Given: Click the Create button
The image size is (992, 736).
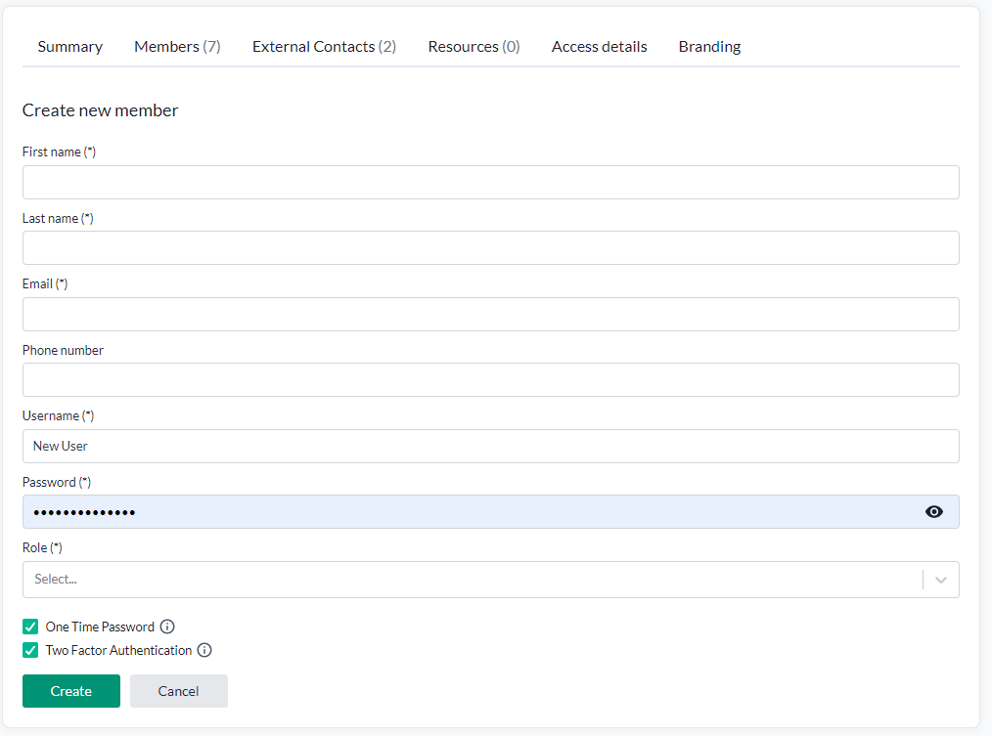Looking at the screenshot, I should point(71,691).
